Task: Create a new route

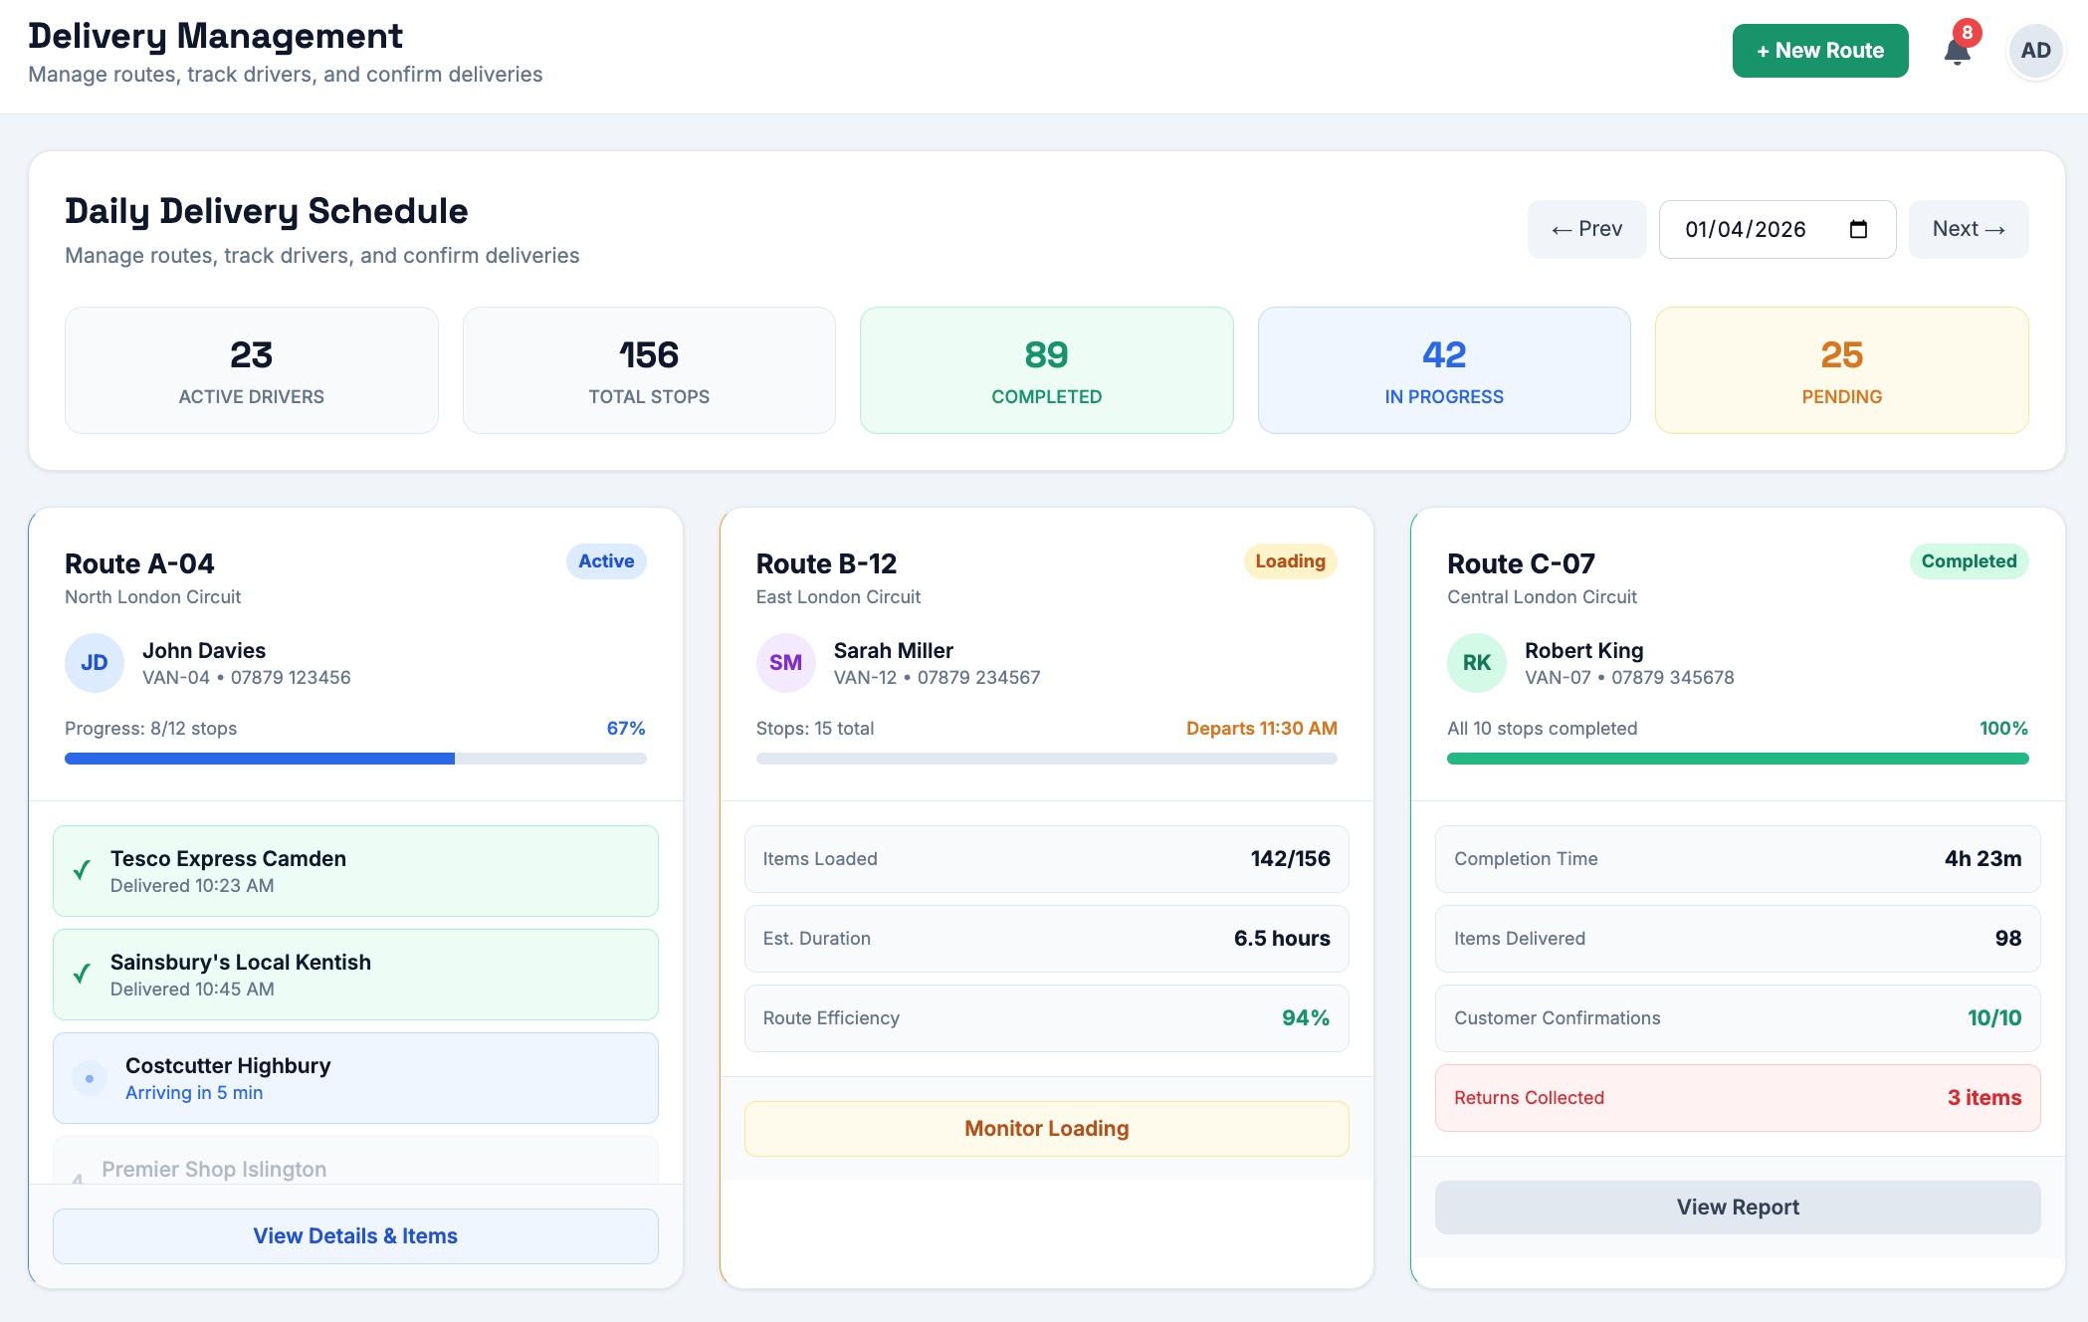Action: pyautogui.click(x=1819, y=51)
